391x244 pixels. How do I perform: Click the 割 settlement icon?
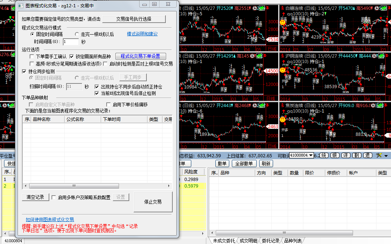click(357, 155)
